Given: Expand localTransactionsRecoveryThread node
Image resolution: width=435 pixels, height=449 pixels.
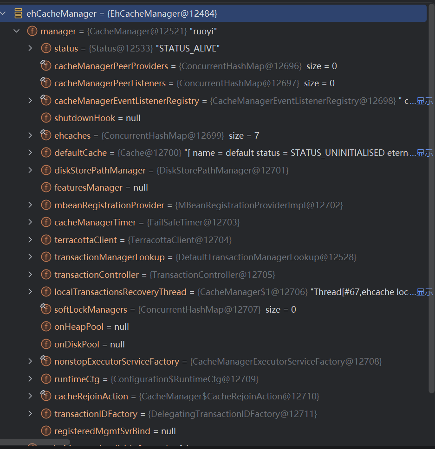Looking at the screenshot, I should click(x=30, y=292).
